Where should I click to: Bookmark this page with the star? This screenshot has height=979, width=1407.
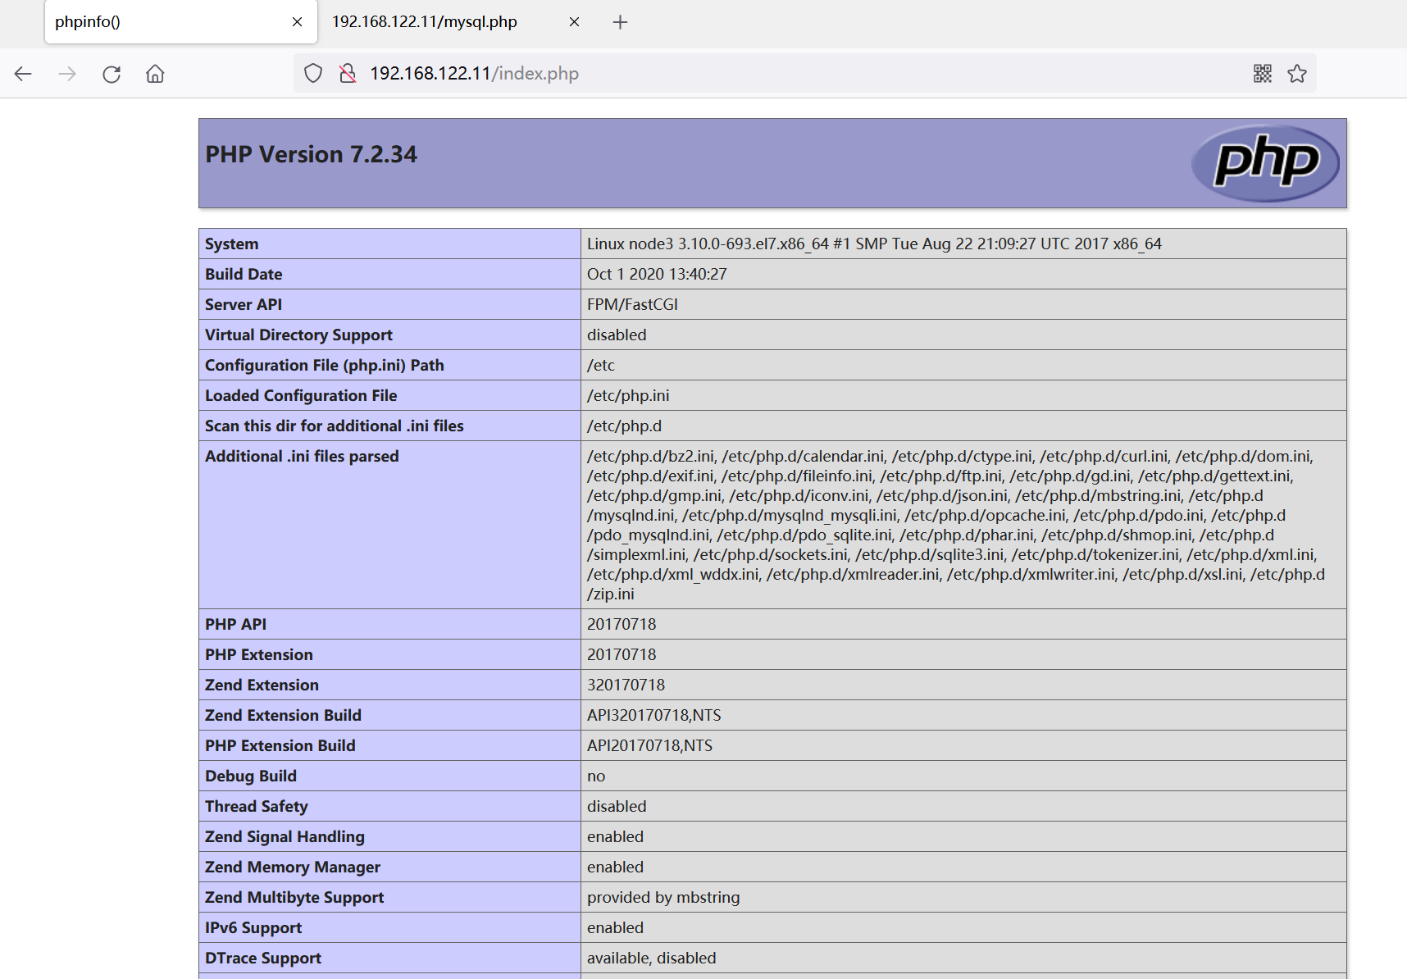pyautogui.click(x=1297, y=74)
